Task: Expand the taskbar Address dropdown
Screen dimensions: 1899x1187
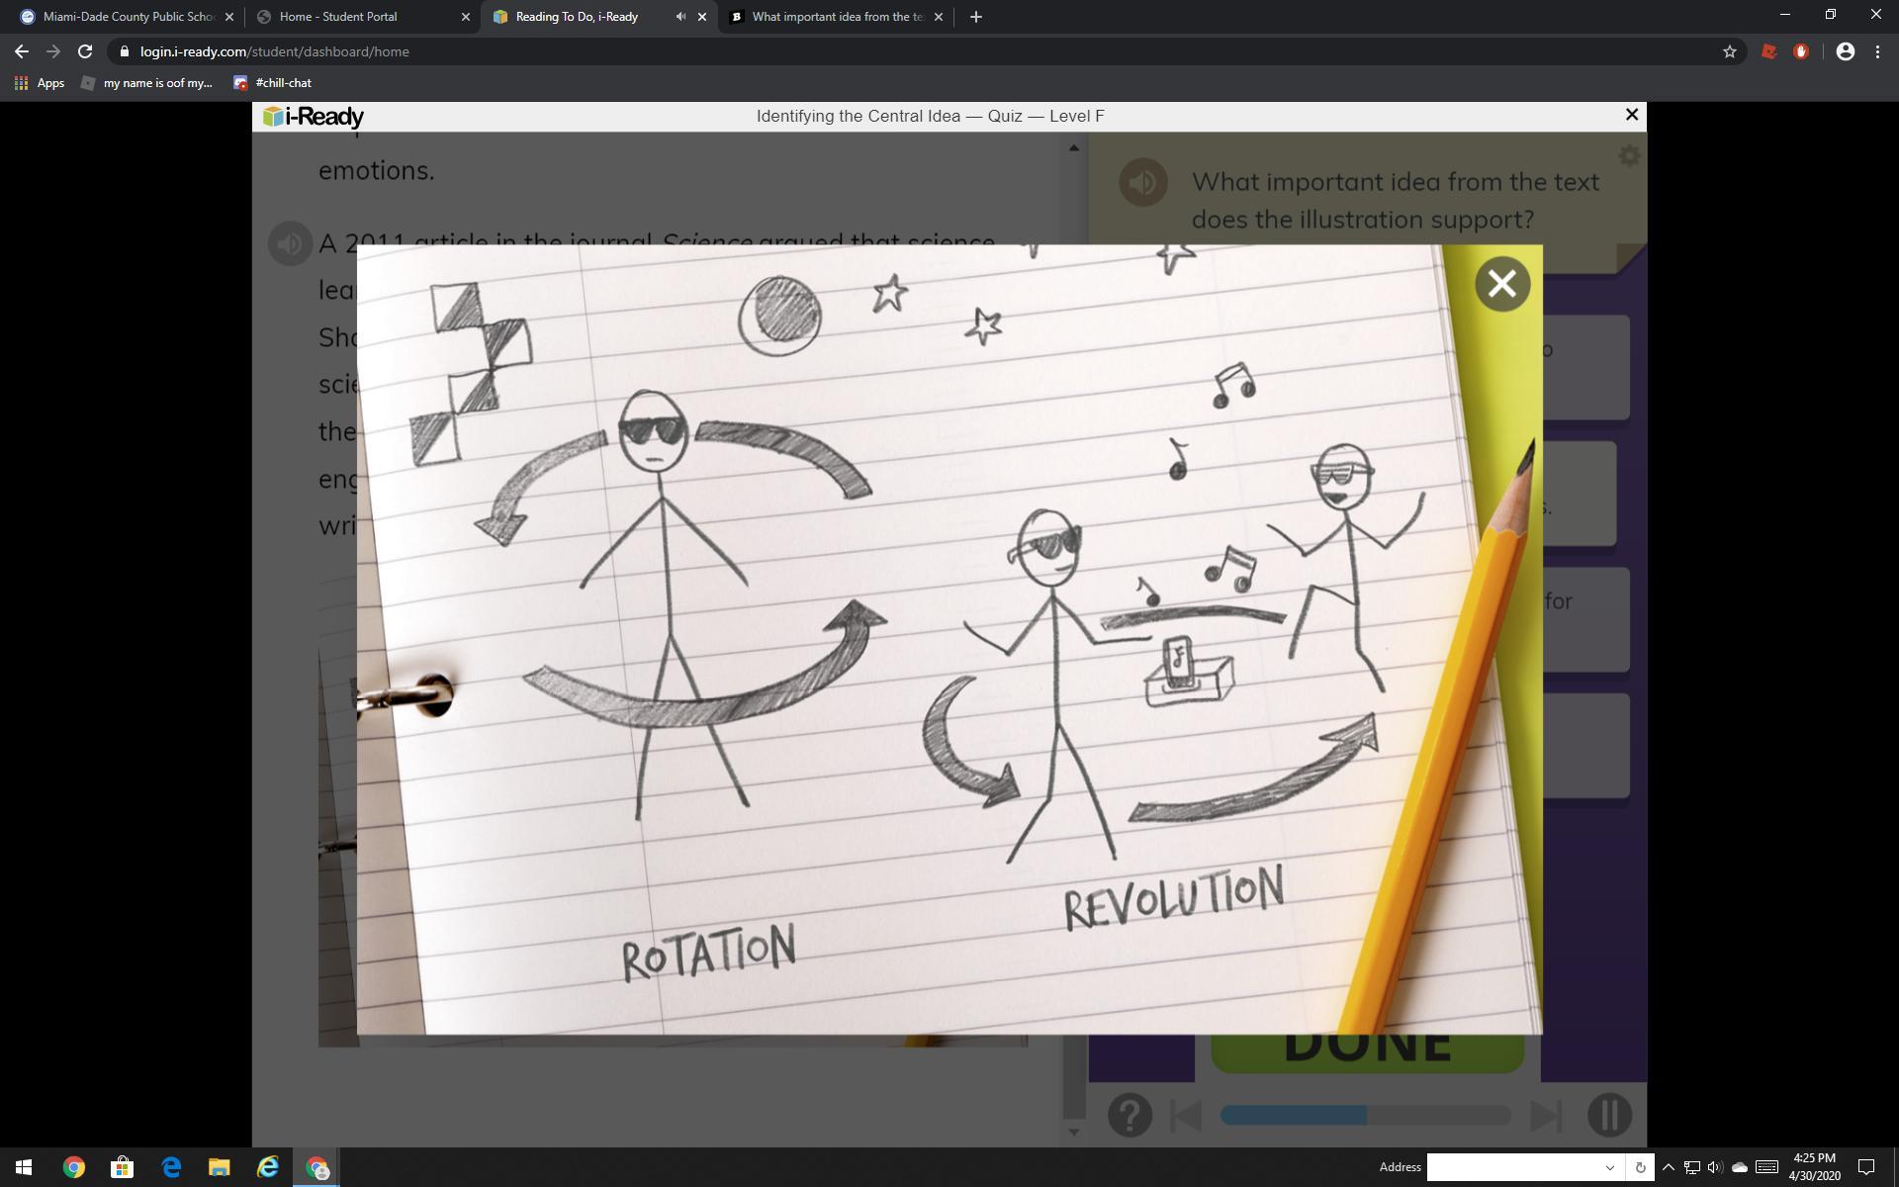Action: (x=1609, y=1167)
